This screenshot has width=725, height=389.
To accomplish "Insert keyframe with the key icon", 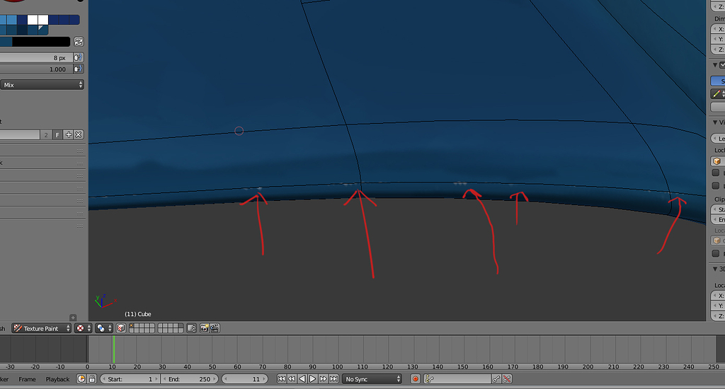I will (496, 379).
